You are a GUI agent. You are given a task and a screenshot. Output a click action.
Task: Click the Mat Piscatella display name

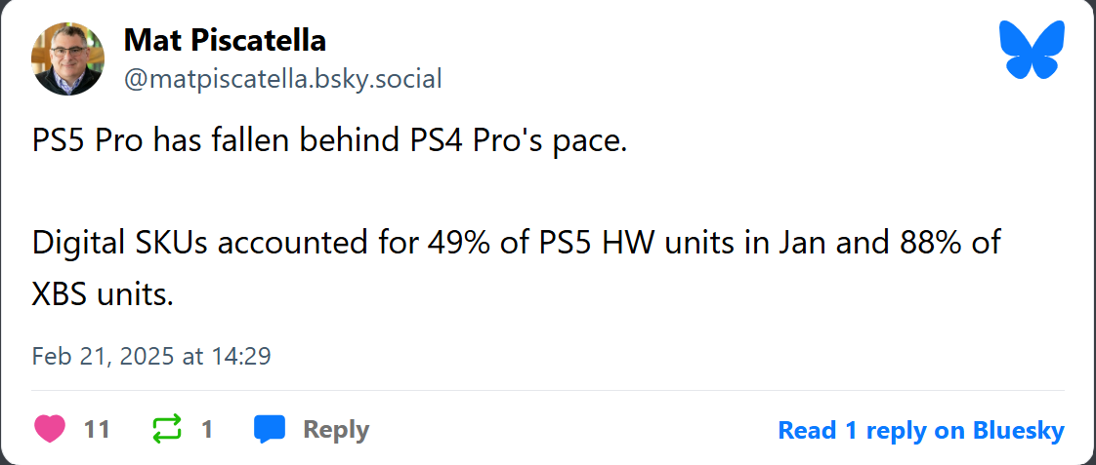coord(225,40)
